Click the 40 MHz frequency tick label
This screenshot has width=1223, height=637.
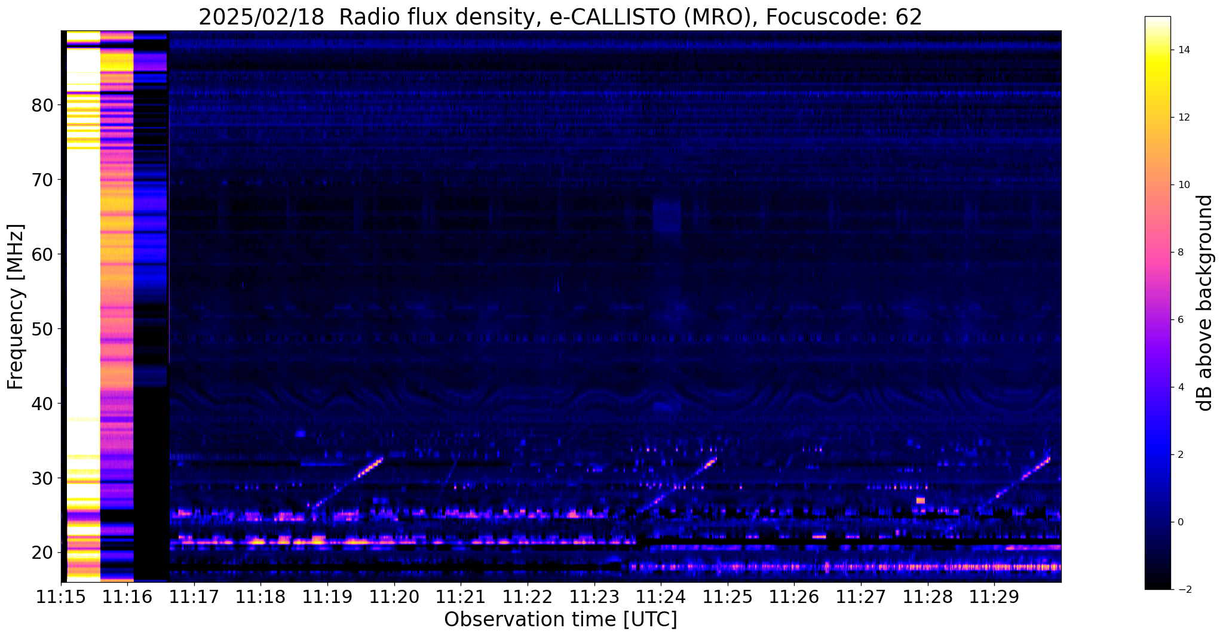pyautogui.click(x=42, y=404)
